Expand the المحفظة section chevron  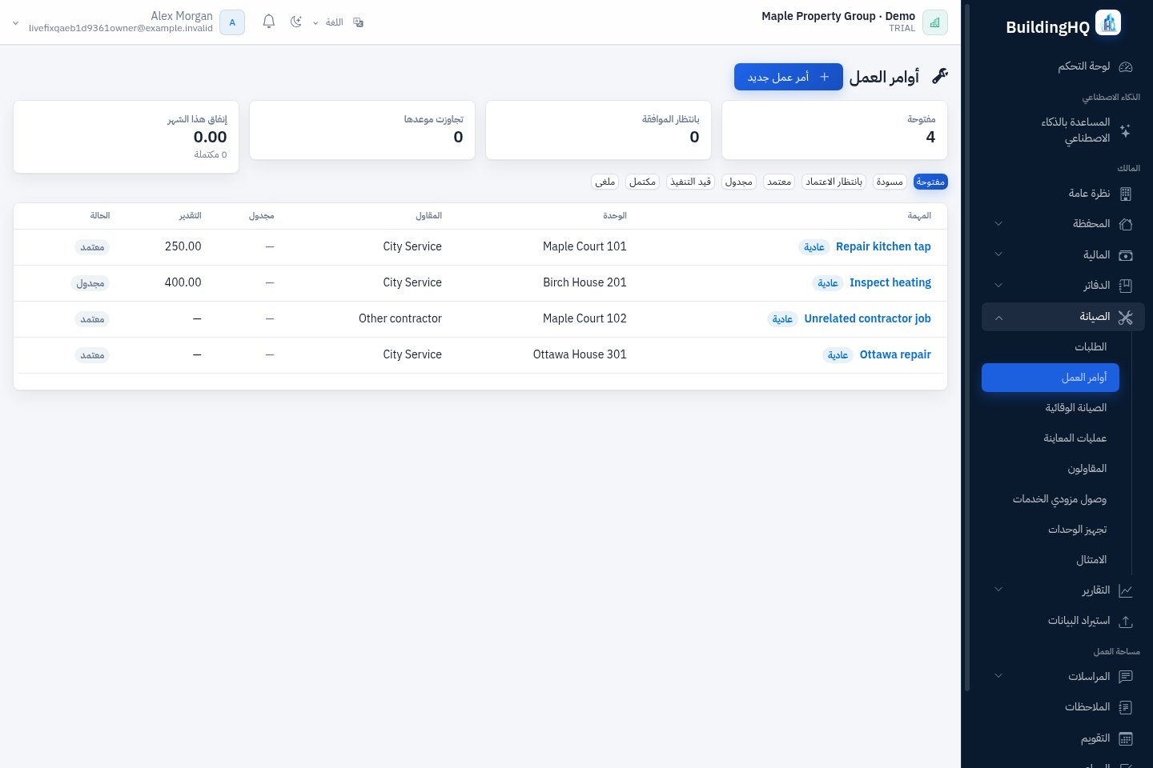(998, 224)
